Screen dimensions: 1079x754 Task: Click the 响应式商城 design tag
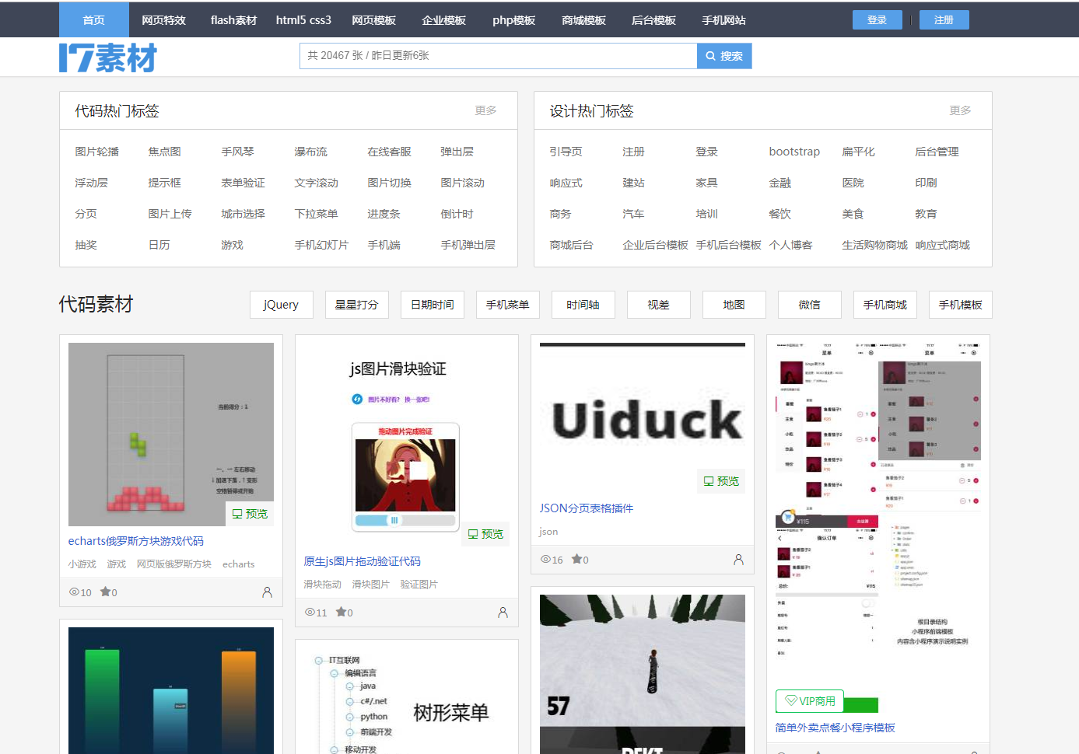point(943,245)
